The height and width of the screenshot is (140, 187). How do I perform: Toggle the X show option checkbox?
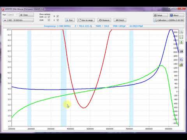[x=58, y=20]
